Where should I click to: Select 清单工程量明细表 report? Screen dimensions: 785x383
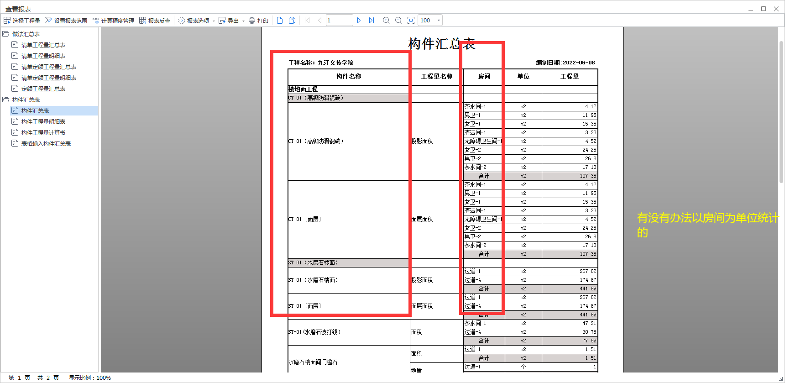pos(43,56)
